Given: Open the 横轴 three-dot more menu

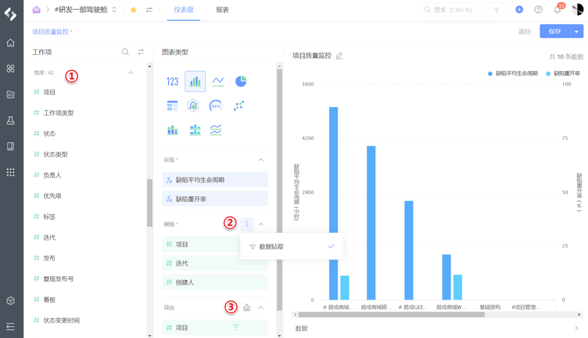Looking at the screenshot, I should (247, 225).
